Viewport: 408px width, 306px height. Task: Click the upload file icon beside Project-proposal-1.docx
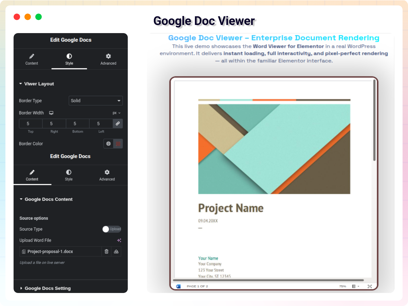click(x=116, y=251)
